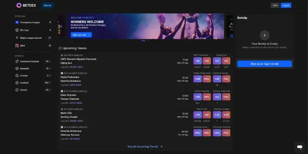Click the Sign up now banner button
Viewport: 308px width, 154px height.
[x=81, y=35]
